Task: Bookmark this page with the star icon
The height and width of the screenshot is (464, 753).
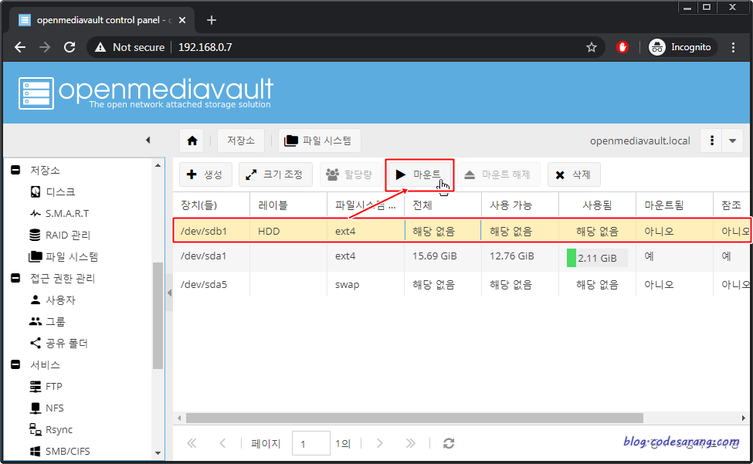Action: (591, 47)
